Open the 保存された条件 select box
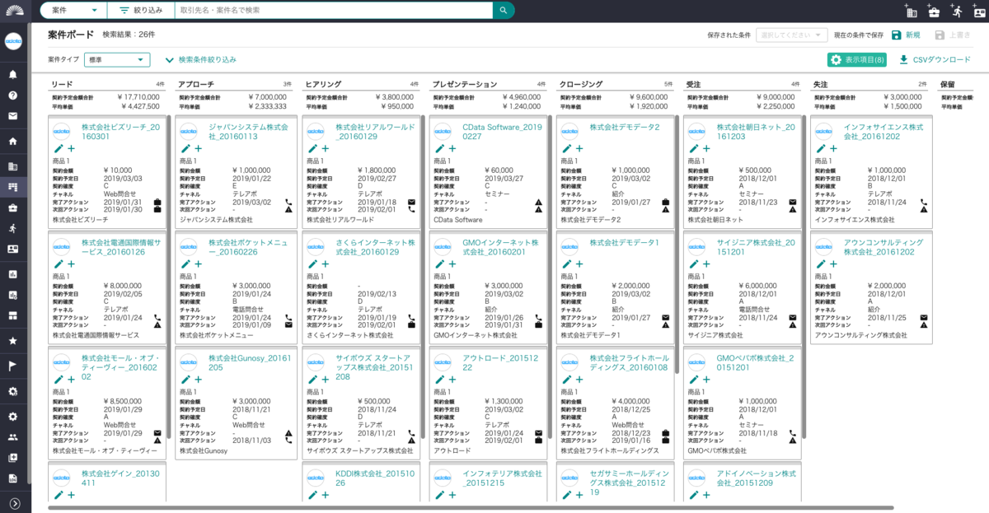 (792, 35)
